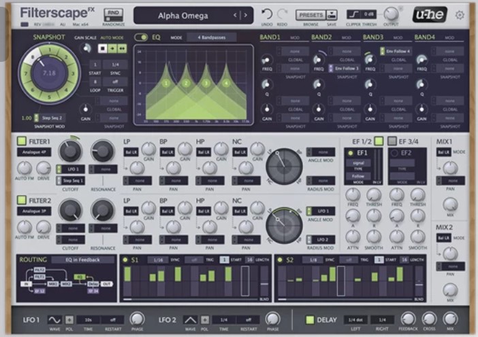This screenshot has width=478, height=337.
Task: Click EF1 signal type button
Action: (358, 163)
